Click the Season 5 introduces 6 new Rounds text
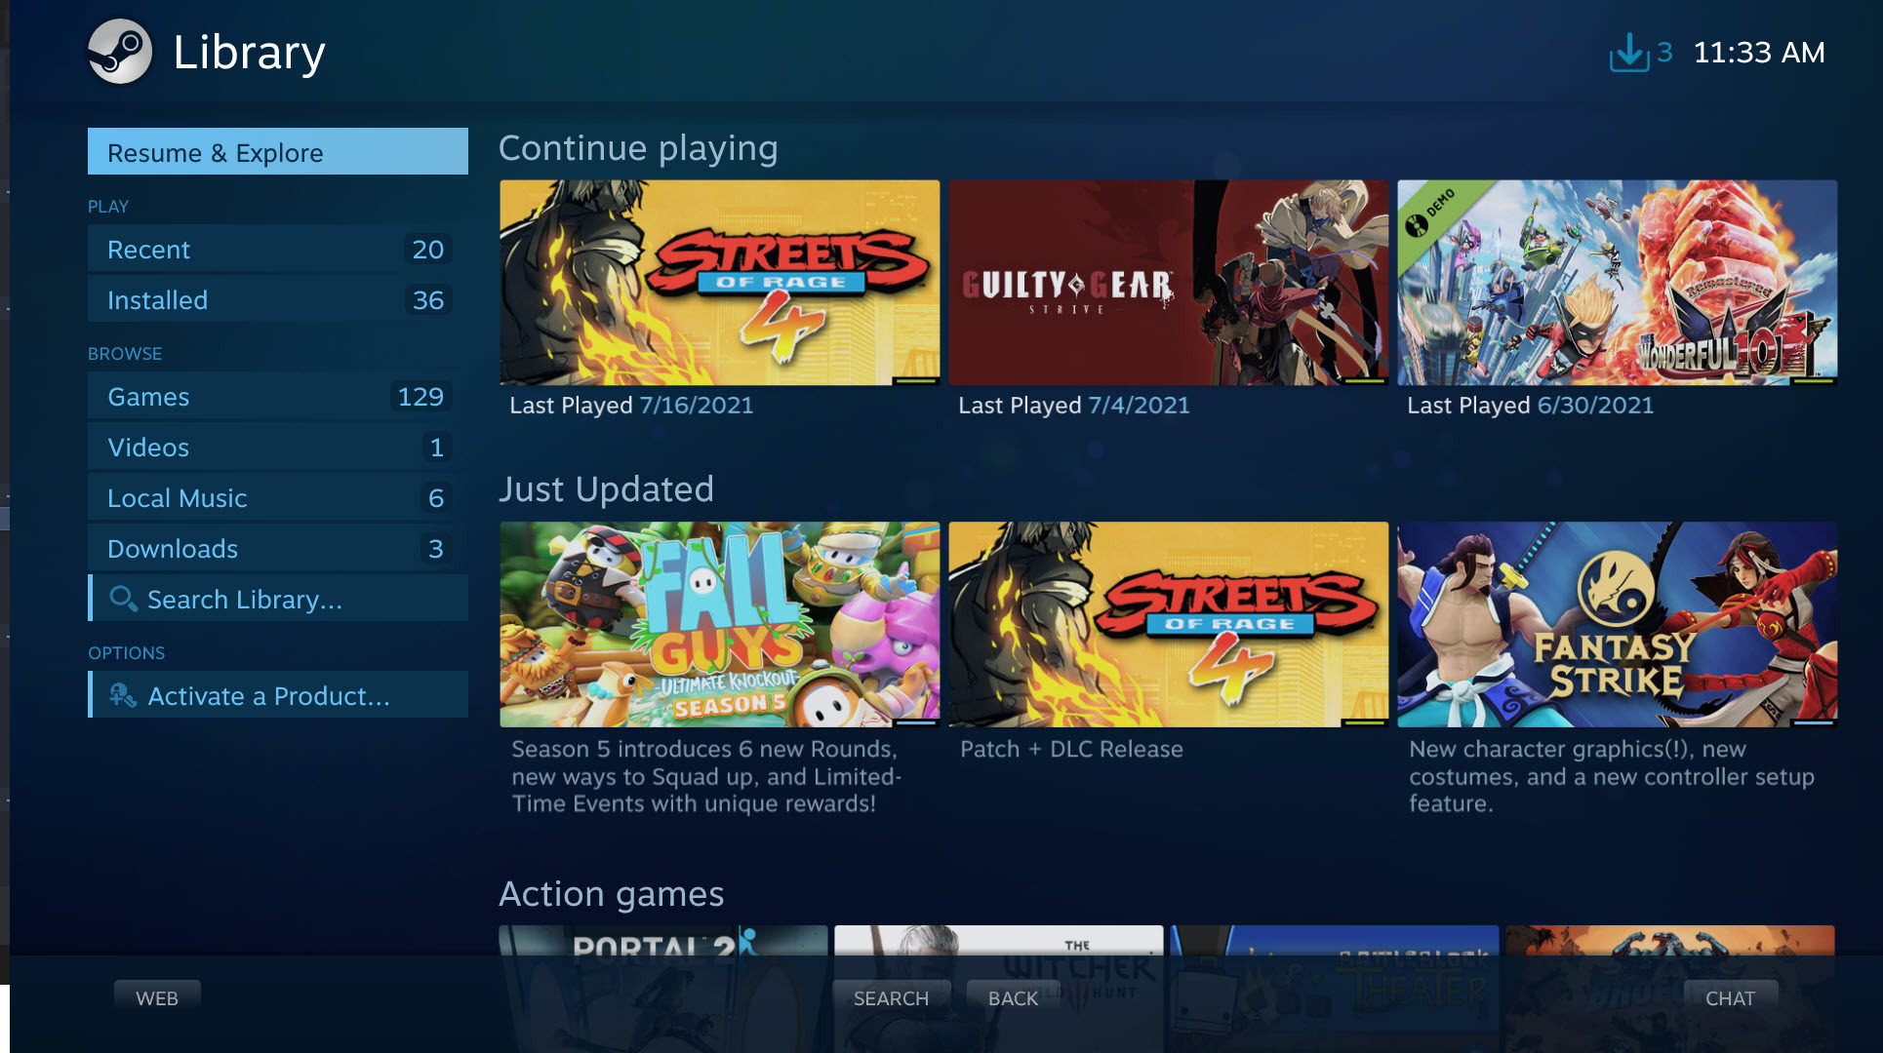Screen dimensions: 1883x1053 706,776
